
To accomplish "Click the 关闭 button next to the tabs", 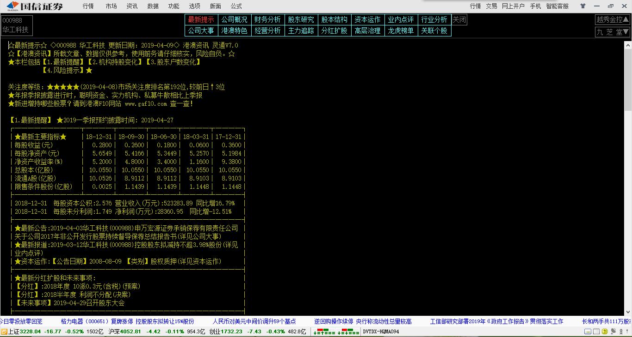I will pos(459,19).
